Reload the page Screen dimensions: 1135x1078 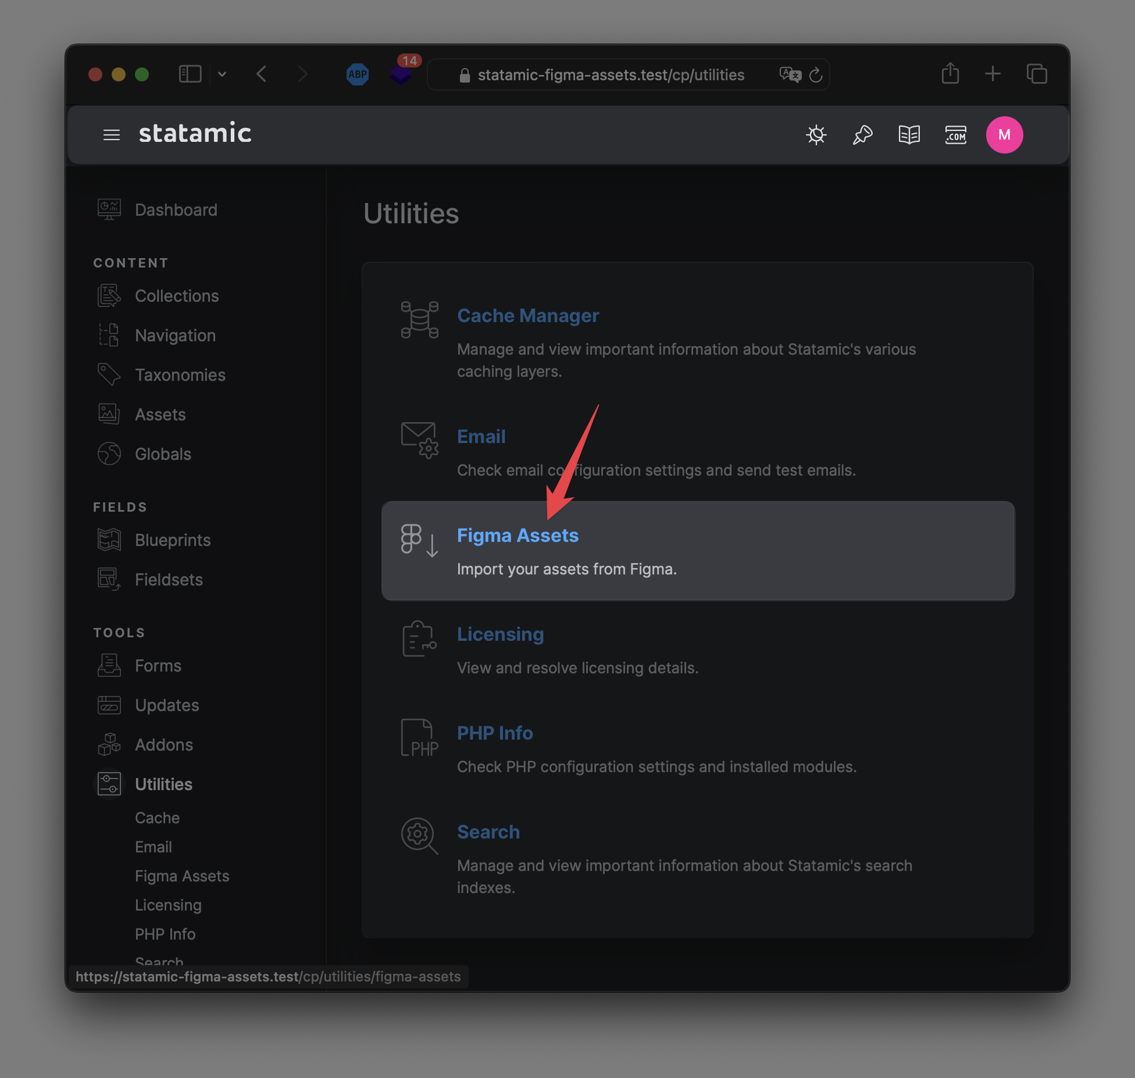click(816, 75)
